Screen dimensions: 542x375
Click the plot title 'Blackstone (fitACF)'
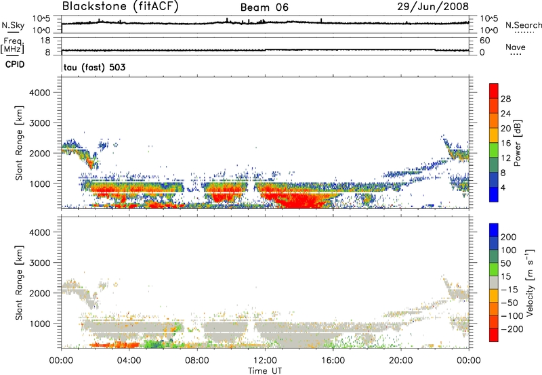121,6
